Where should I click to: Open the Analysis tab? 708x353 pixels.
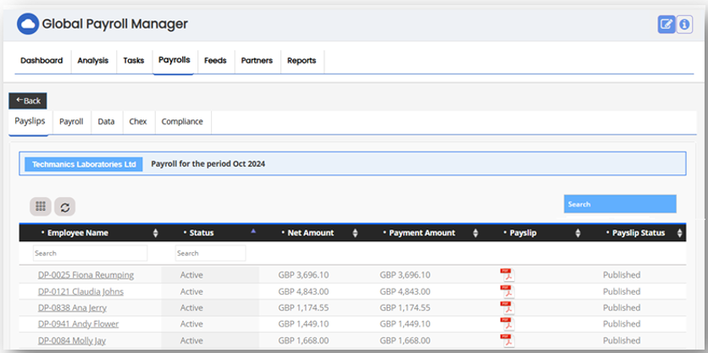click(93, 60)
